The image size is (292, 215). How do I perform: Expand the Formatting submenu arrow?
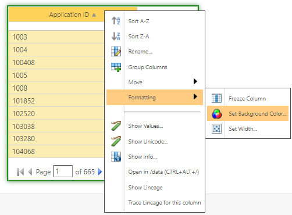195,96
